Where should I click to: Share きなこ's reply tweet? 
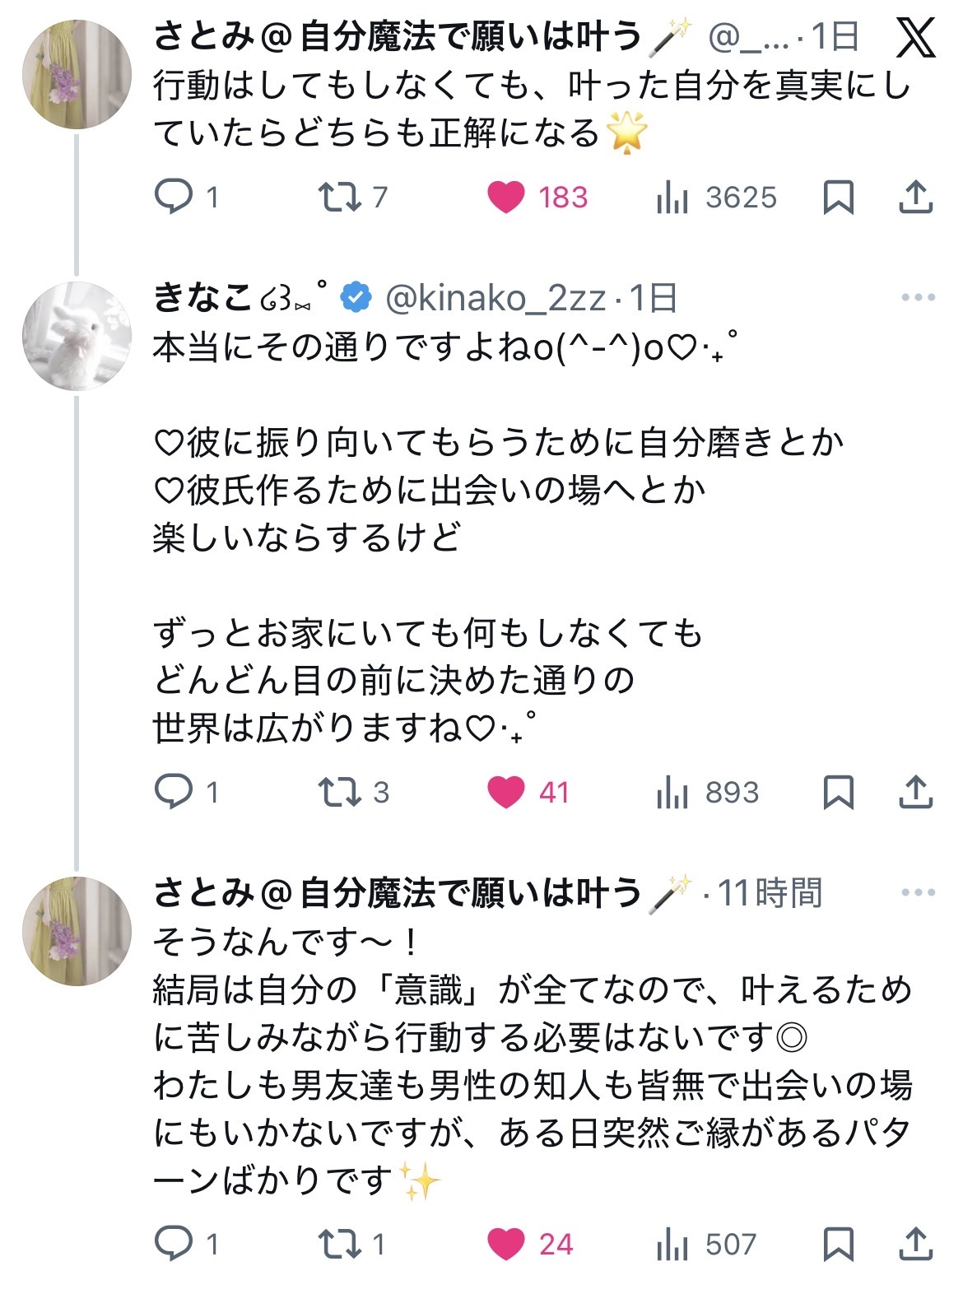click(x=914, y=792)
